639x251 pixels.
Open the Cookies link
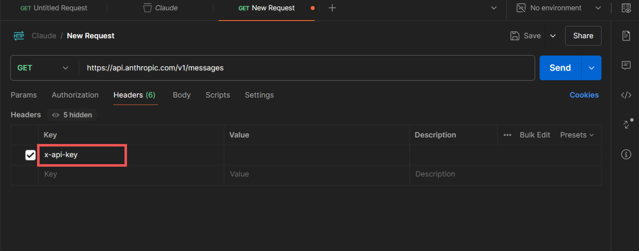point(584,95)
